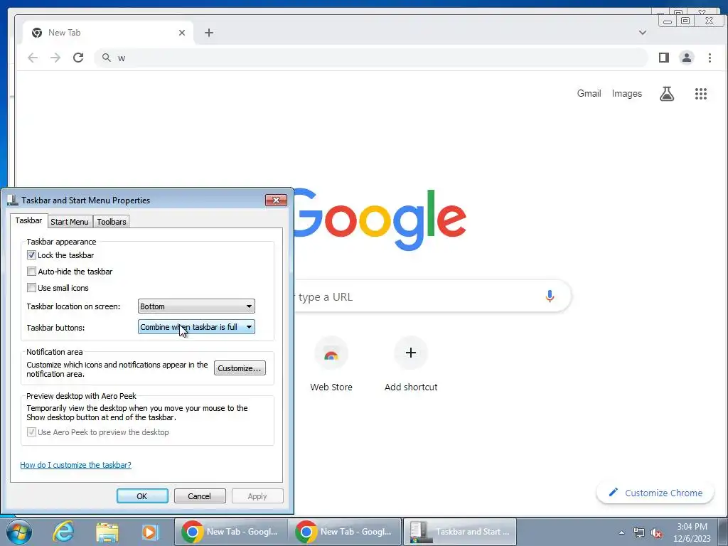This screenshot has height=546, width=728.
Task: Launch Internet Explorer from the taskbar
Action: (x=63, y=532)
